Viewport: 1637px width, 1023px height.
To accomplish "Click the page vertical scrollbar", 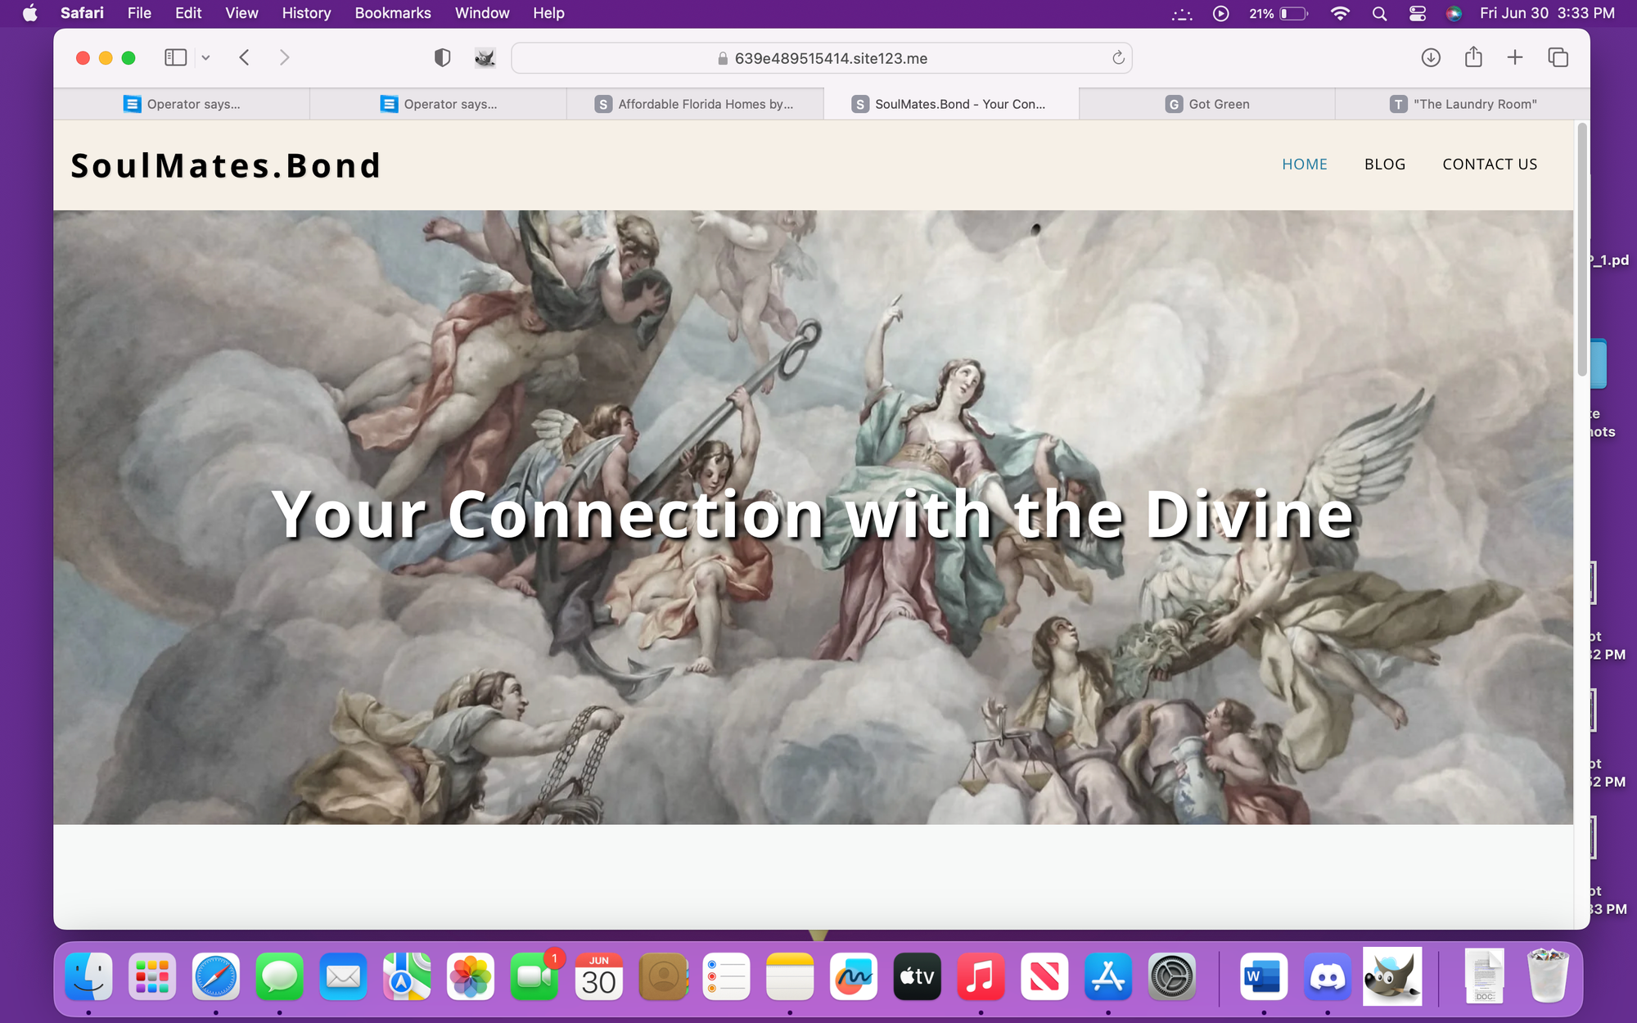I will [1582, 250].
